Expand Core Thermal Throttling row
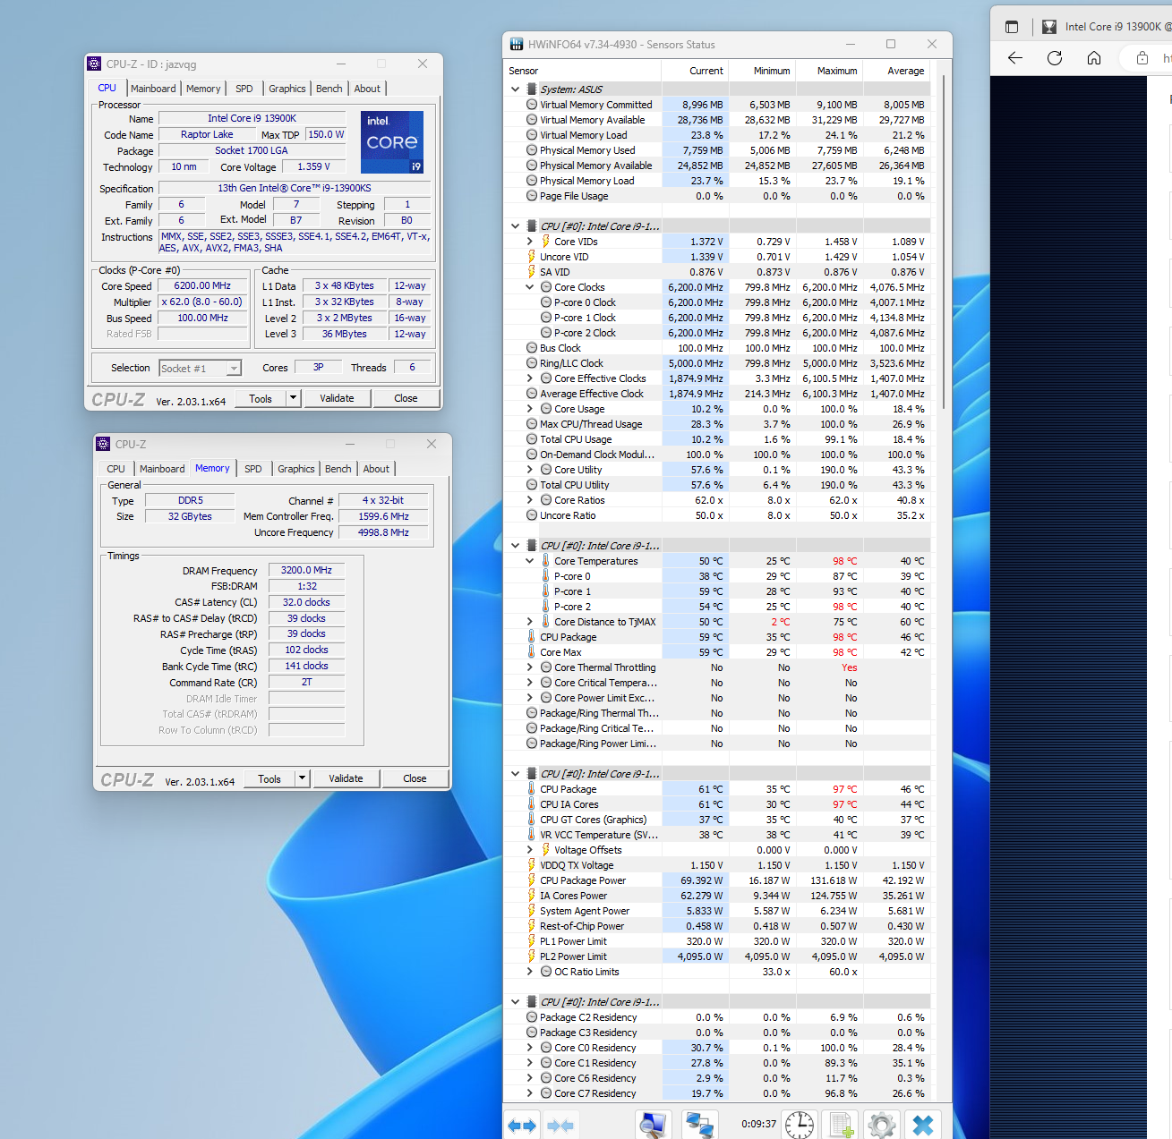The width and height of the screenshot is (1172, 1139). click(529, 667)
